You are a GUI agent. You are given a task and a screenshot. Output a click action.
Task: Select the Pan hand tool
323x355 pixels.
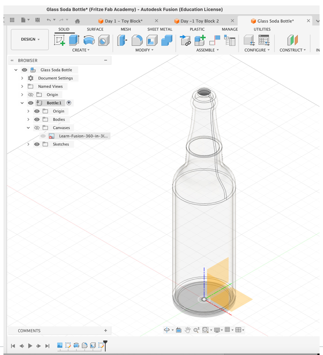click(188, 330)
